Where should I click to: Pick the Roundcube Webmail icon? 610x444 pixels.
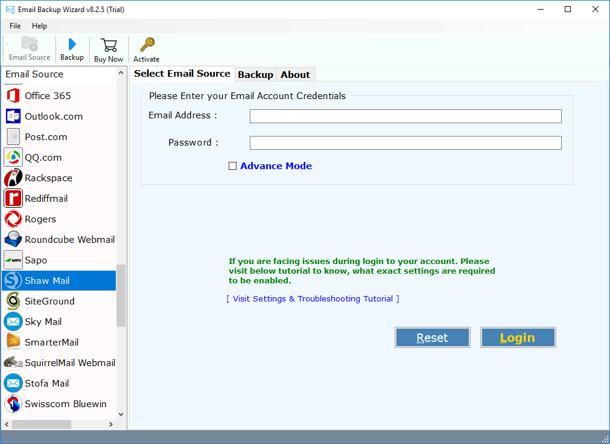click(x=13, y=240)
